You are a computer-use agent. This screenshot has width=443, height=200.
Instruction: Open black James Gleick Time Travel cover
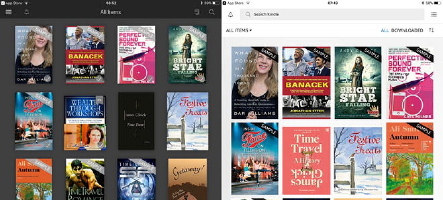click(x=136, y=121)
